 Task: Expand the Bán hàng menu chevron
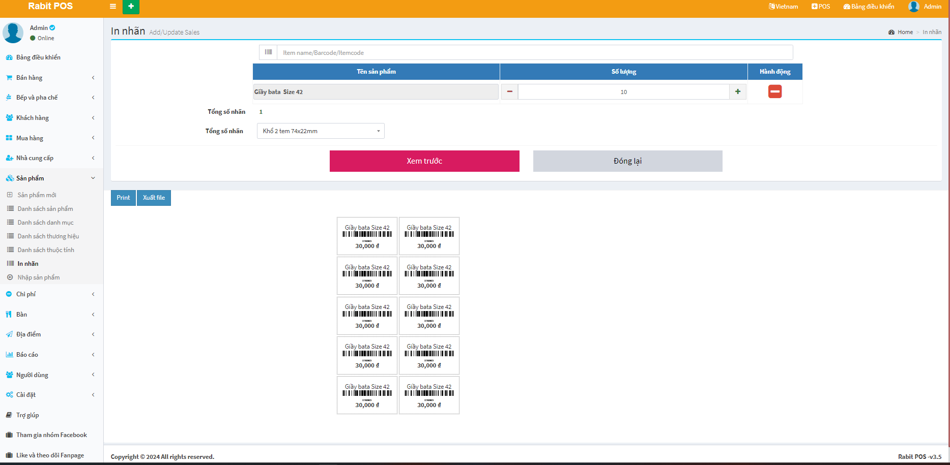point(93,78)
